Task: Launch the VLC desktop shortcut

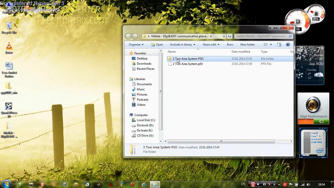Action: (9, 48)
